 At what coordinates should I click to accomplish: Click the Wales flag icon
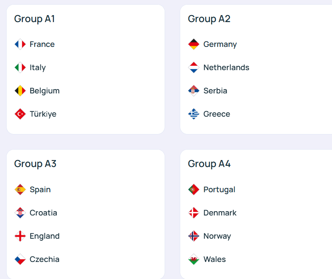(x=194, y=259)
